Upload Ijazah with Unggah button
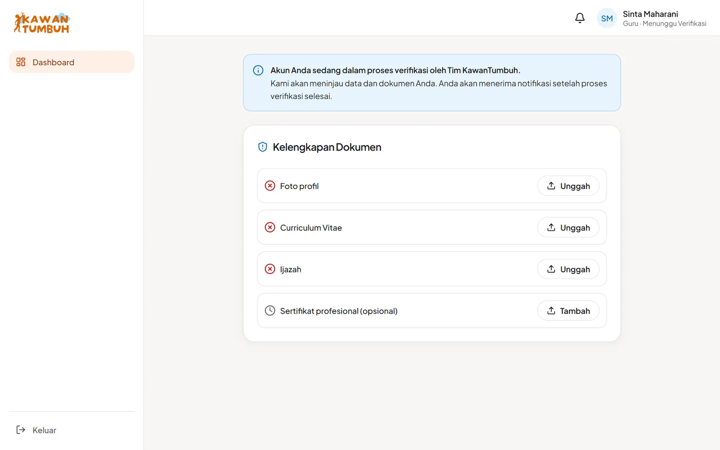 click(568, 269)
